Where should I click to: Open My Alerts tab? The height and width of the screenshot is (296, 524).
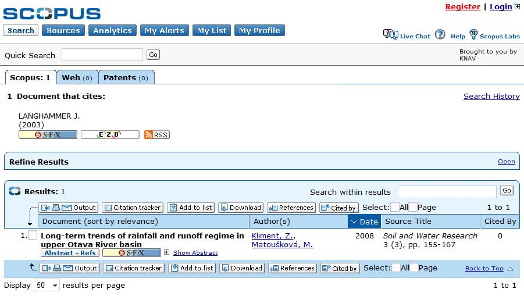(165, 30)
